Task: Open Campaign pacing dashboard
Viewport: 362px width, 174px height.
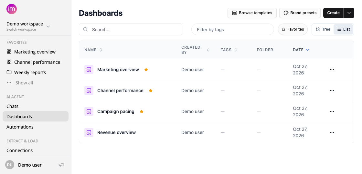Action: tap(116, 111)
